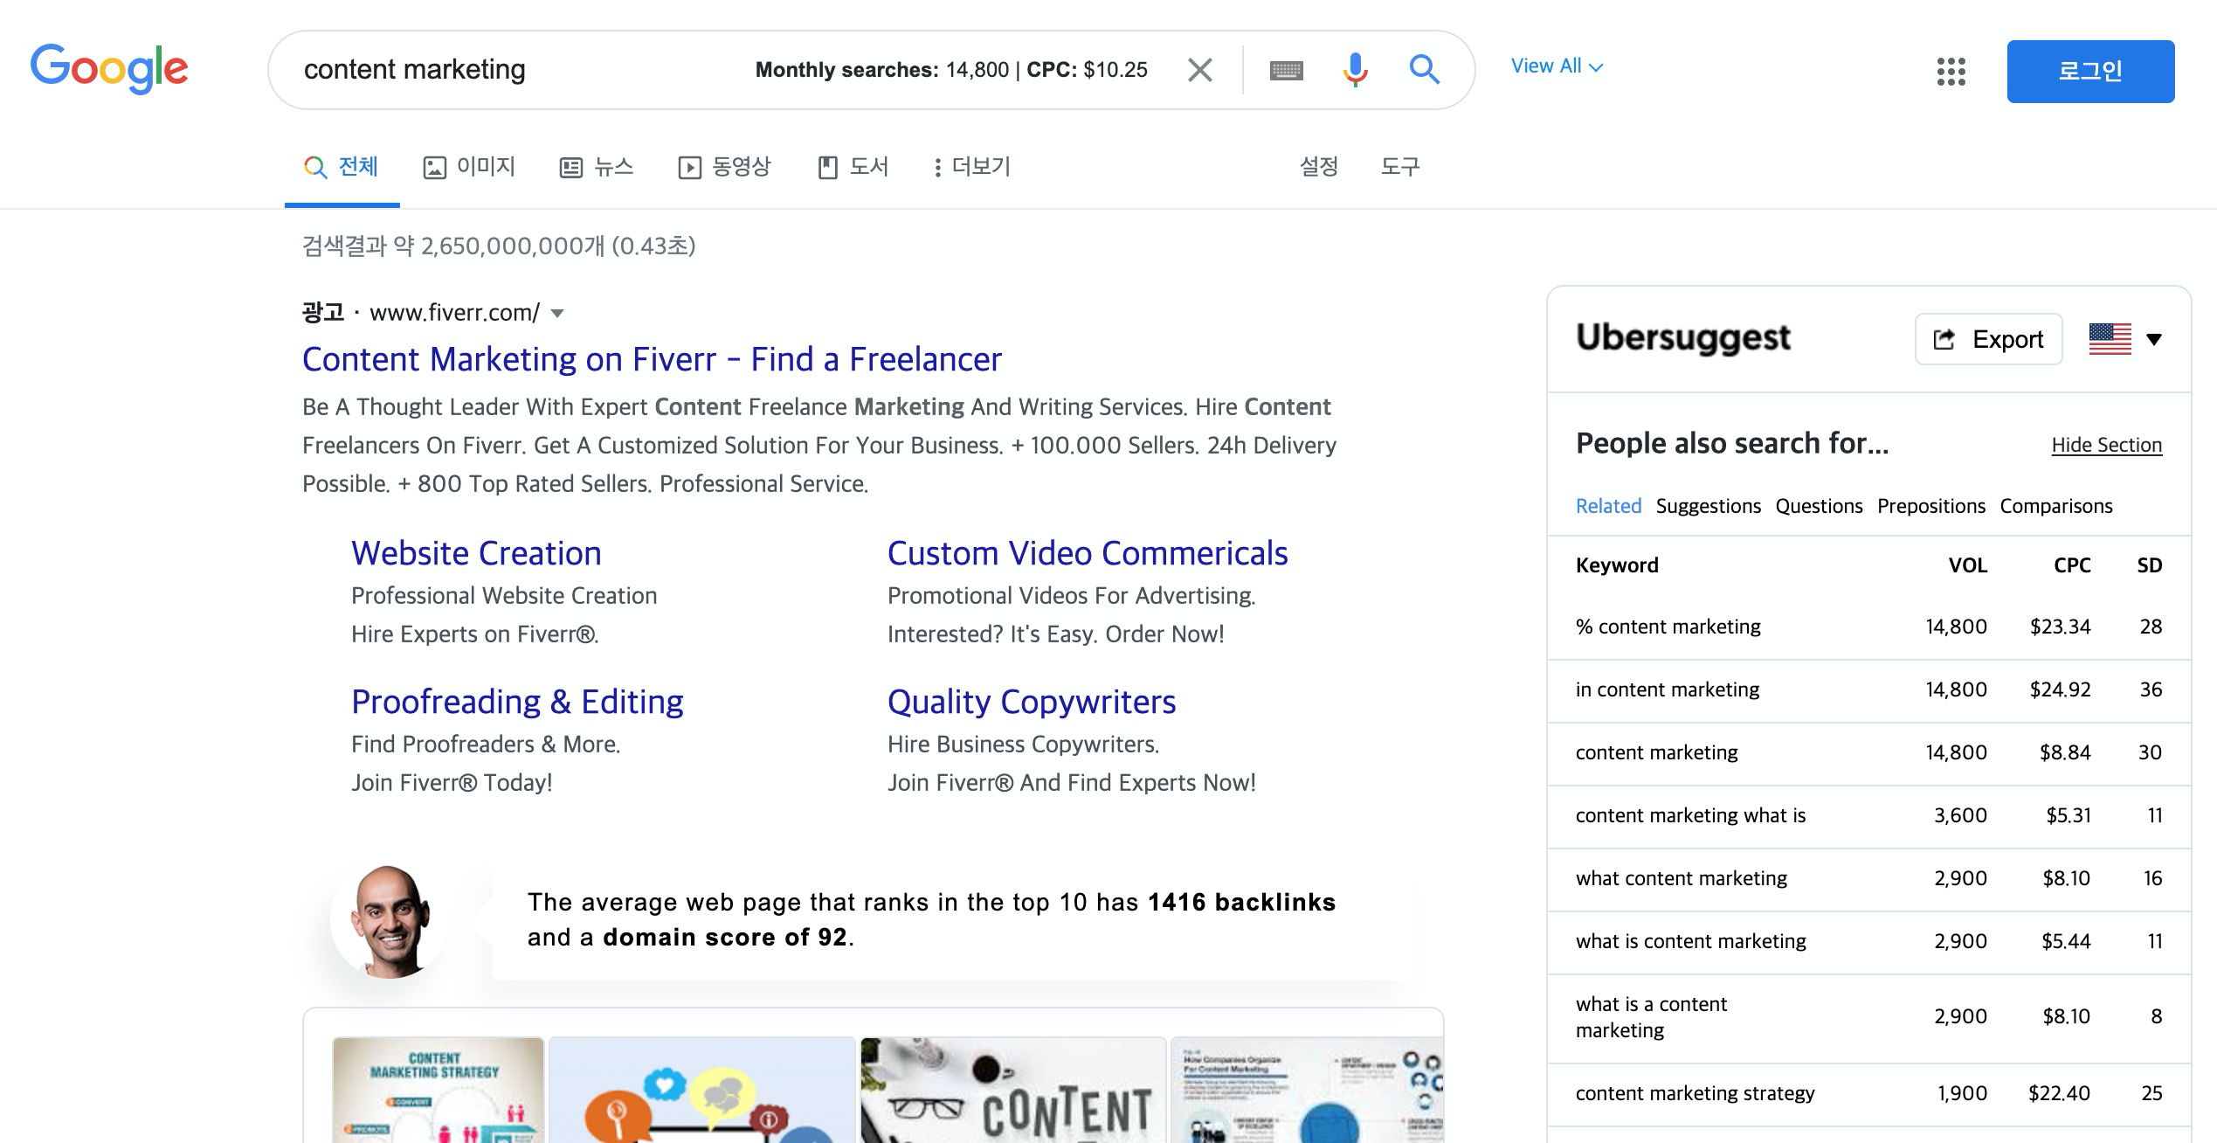Select the 전체 tab
Image resolution: width=2217 pixels, height=1143 pixels.
point(342,166)
